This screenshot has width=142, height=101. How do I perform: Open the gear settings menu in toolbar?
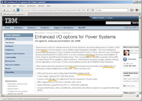(x=137, y=10)
